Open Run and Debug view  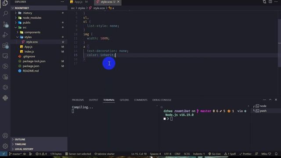point(5,35)
